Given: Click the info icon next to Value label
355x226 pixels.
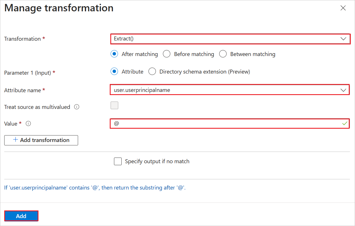Looking at the screenshot, I should 28,123.
